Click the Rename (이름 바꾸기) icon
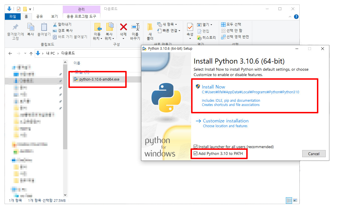The height and width of the screenshot is (210, 337). [x=135, y=27]
